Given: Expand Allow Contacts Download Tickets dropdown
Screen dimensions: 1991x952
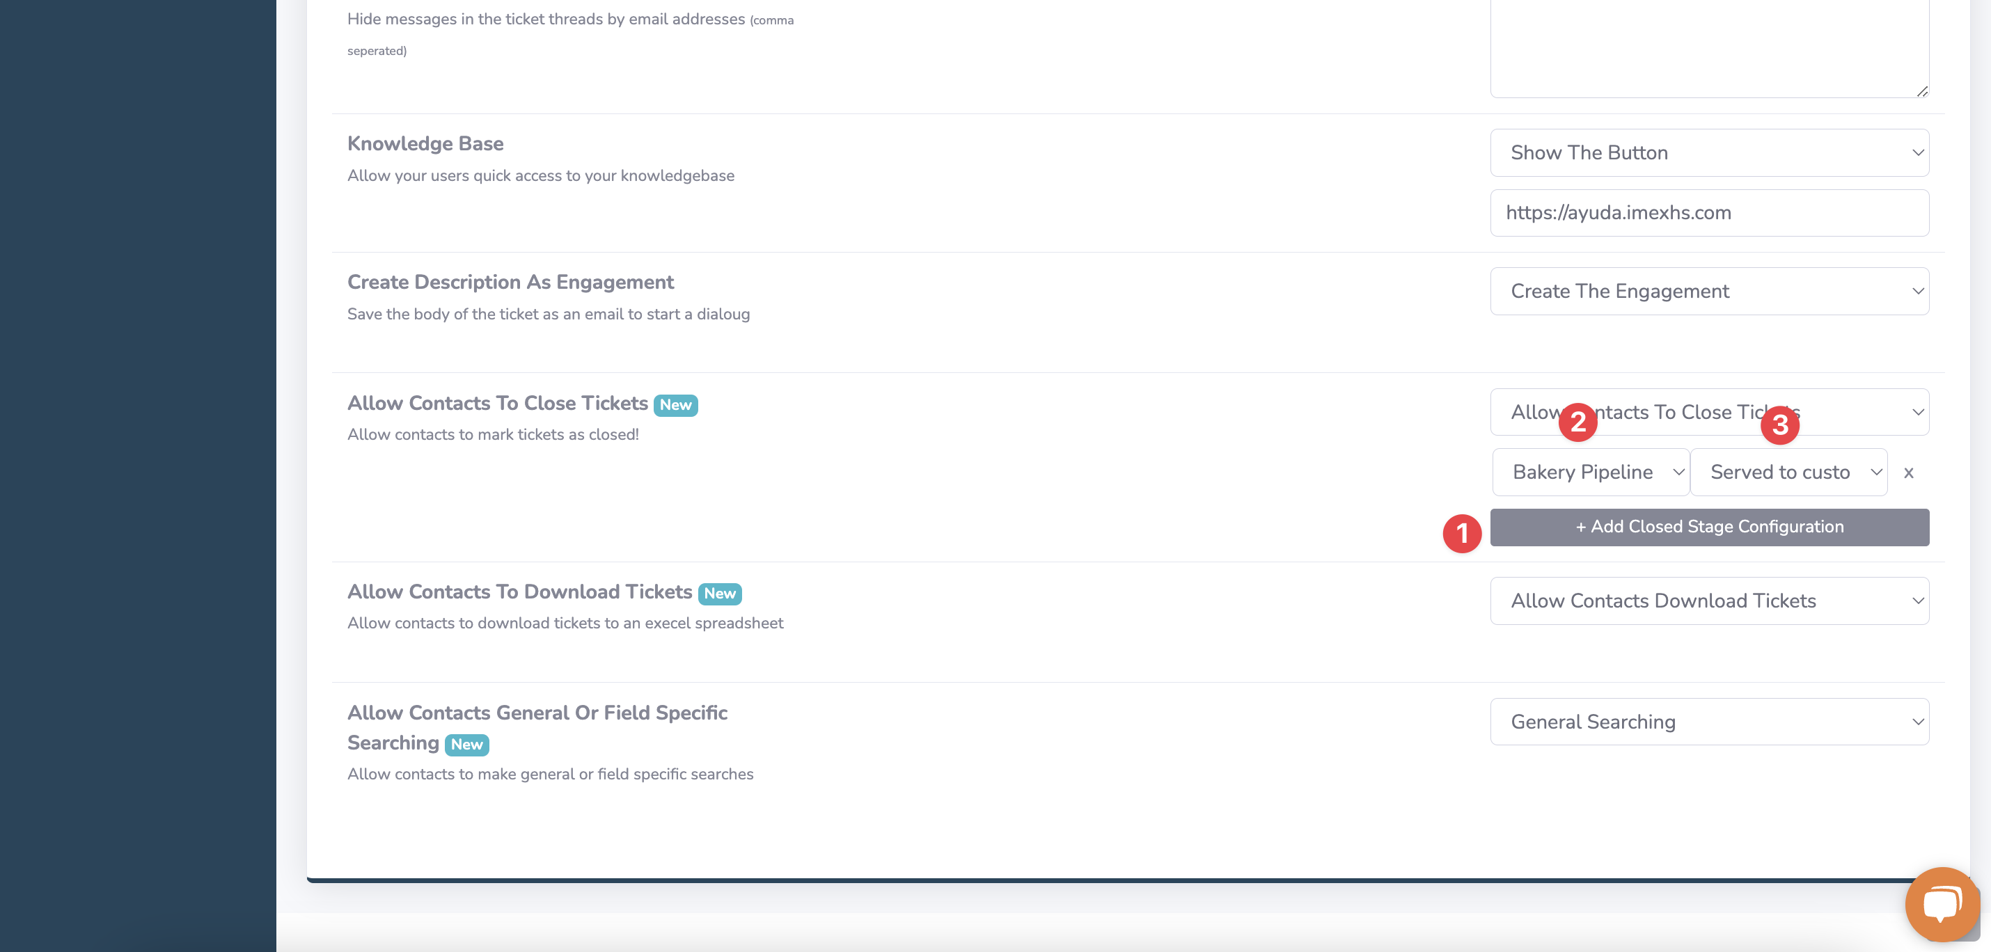Looking at the screenshot, I should tap(1709, 601).
